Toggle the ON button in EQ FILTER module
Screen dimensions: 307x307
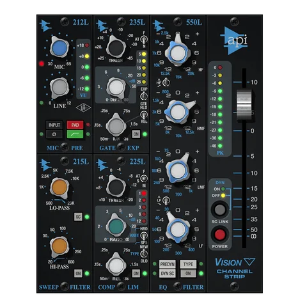tap(188, 273)
